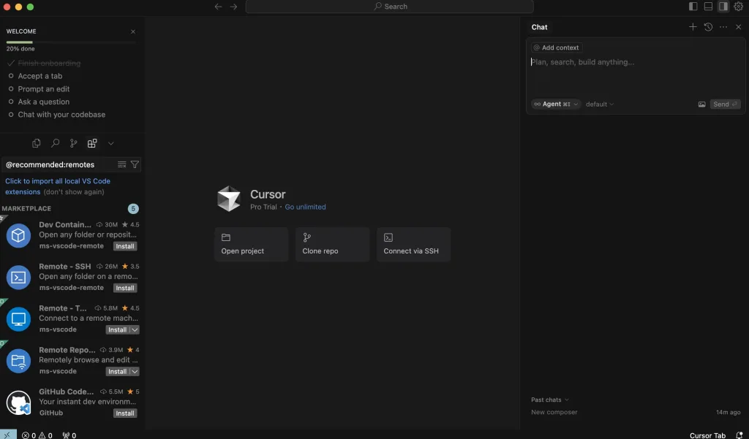Toggle AI chat side pane icon

coord(723,6)
